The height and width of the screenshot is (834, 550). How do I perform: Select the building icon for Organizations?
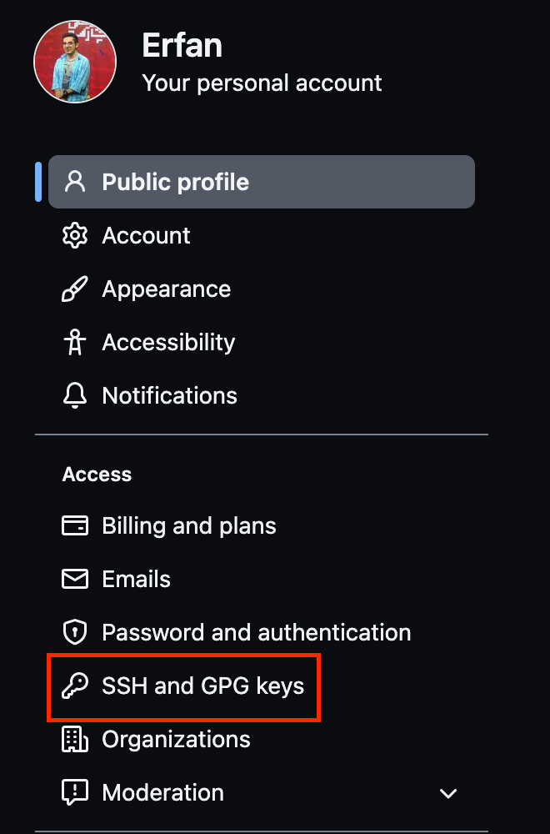pyautogui.click(x=74, y=739)
